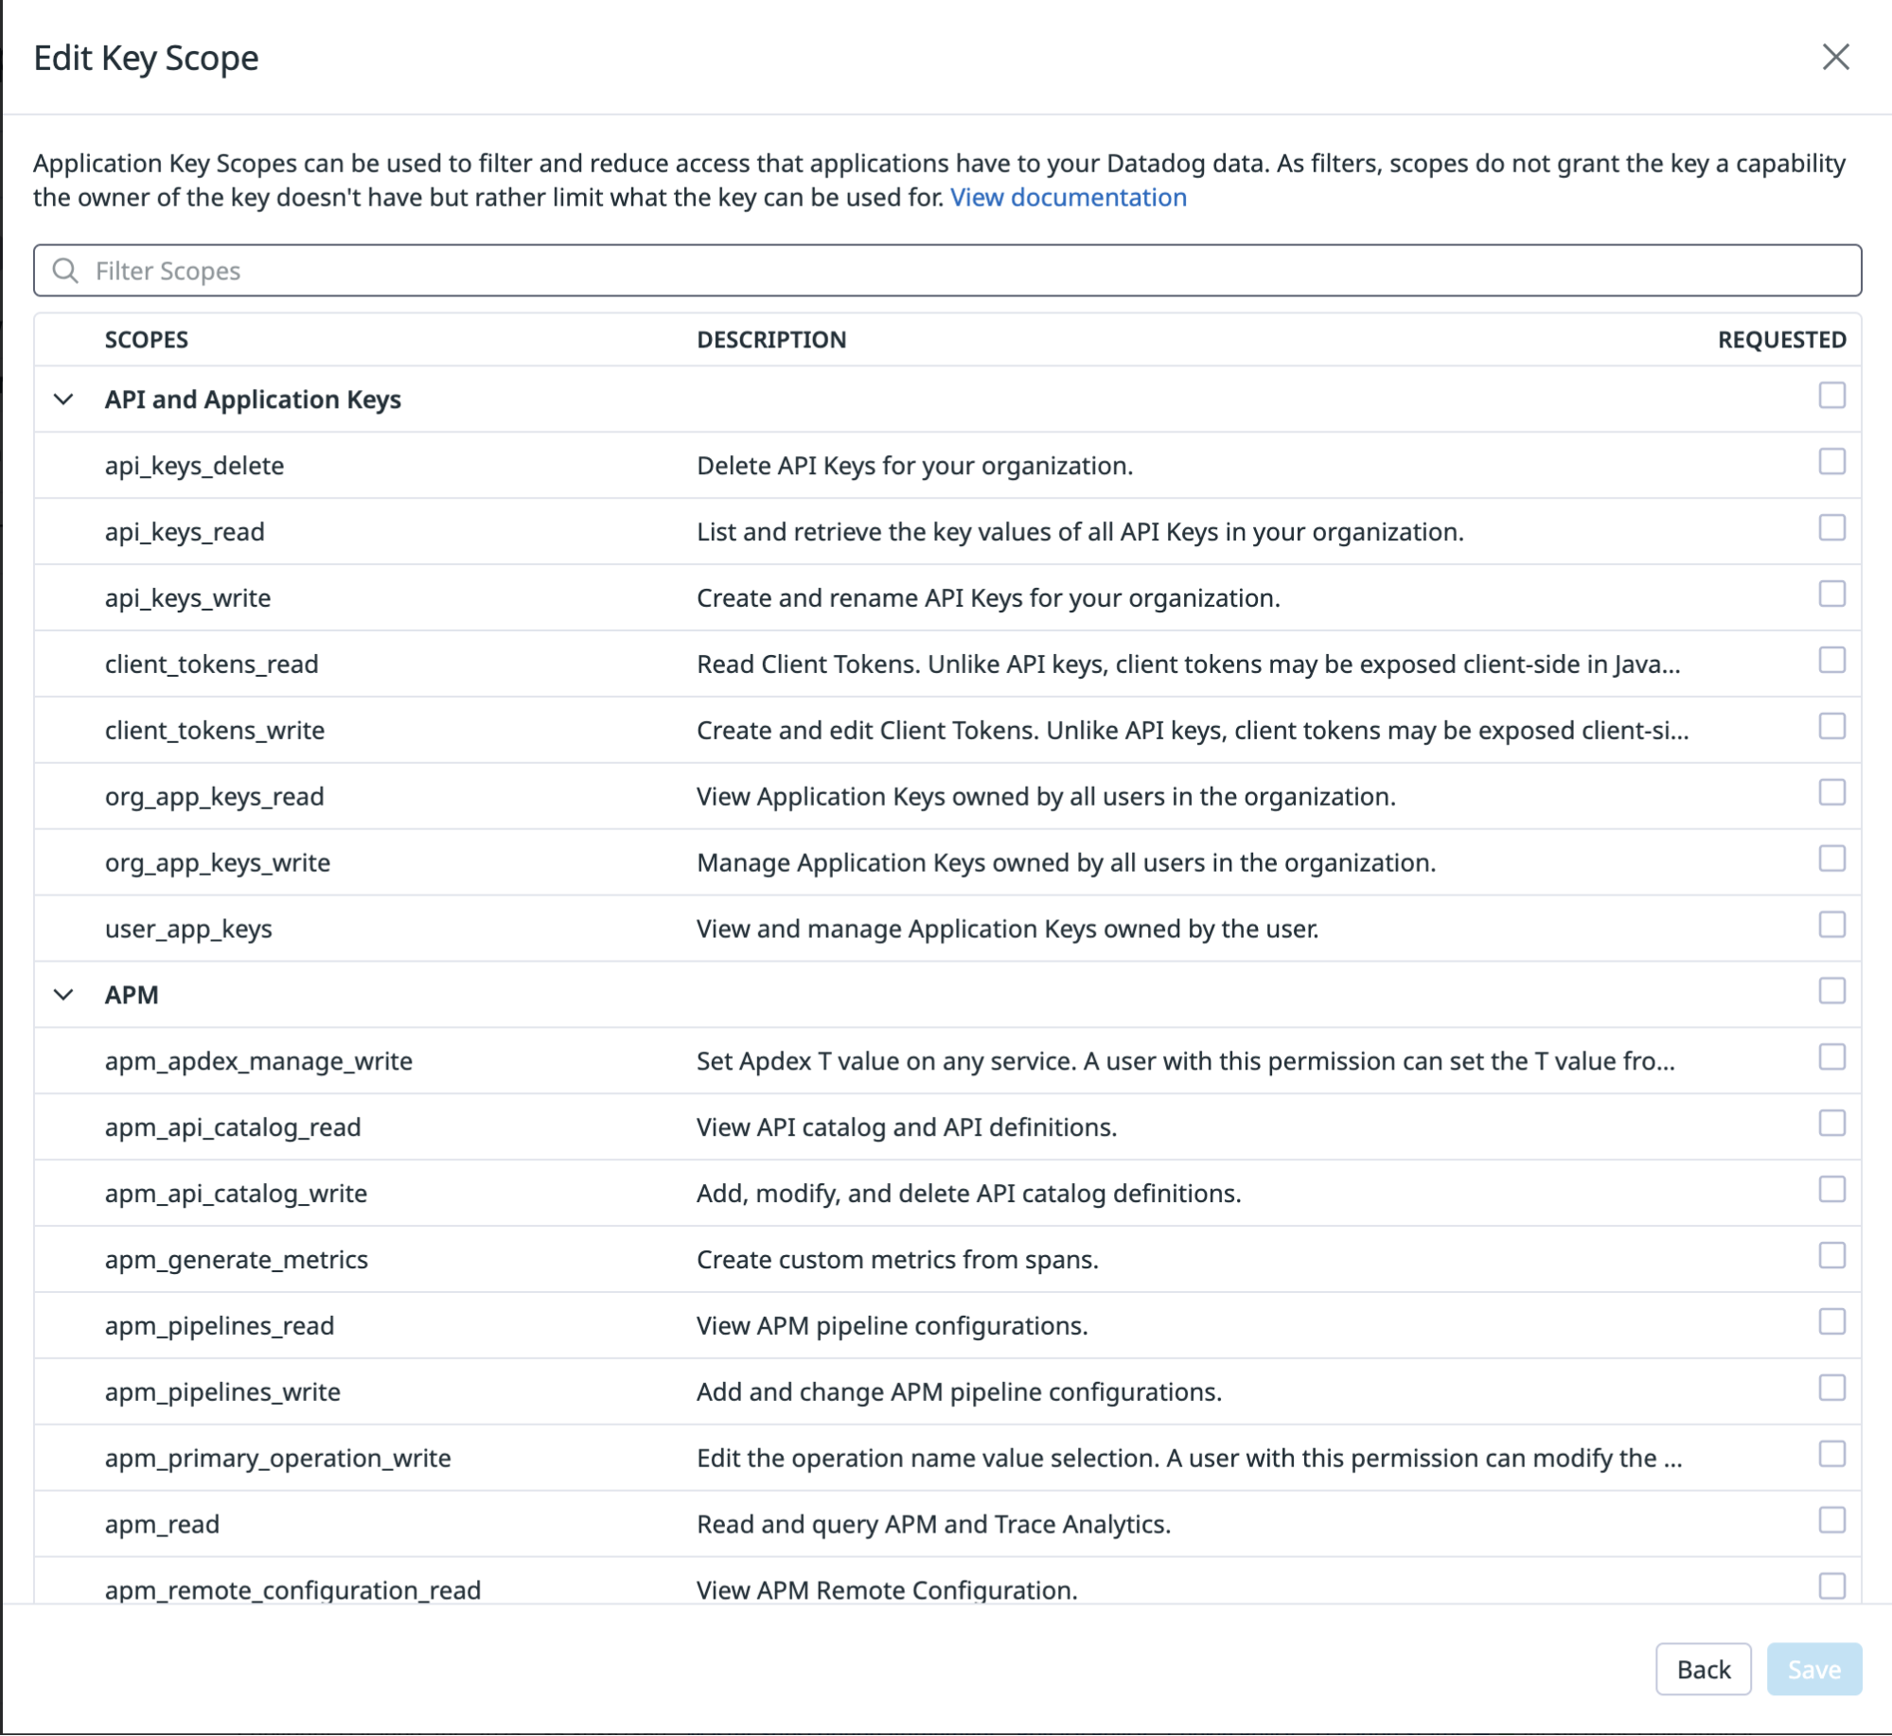
Task: Check the api_keys_delete scope checkbox
Action: coord(1831,462)
